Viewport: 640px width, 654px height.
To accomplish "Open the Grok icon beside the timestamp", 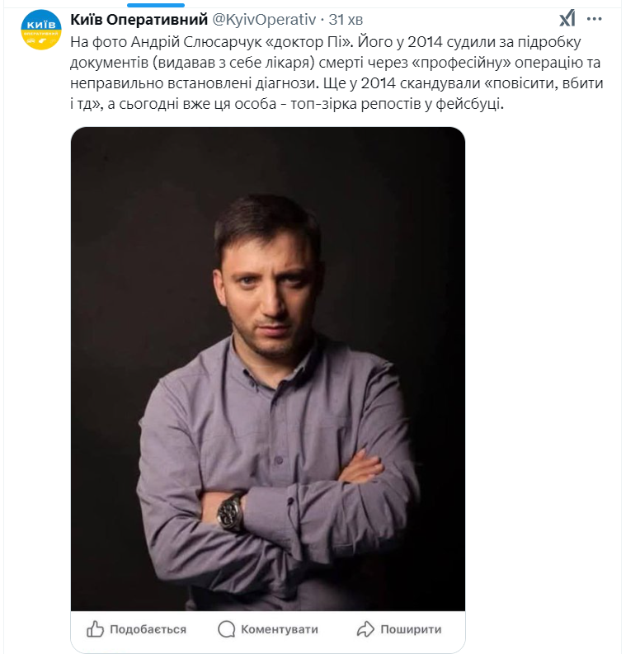I will point(567,18).
